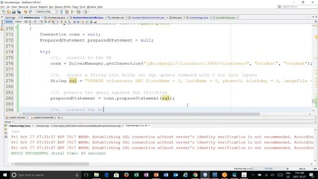This screenshot has width=318, height=179.
Task: Switch to the ControllerClass.java tab
Action: click(225, 18)
